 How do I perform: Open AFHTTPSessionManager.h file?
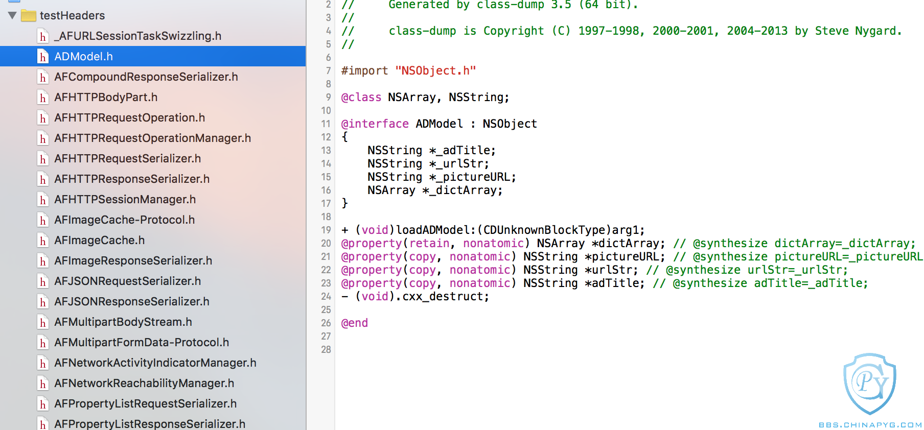point(125,199)
